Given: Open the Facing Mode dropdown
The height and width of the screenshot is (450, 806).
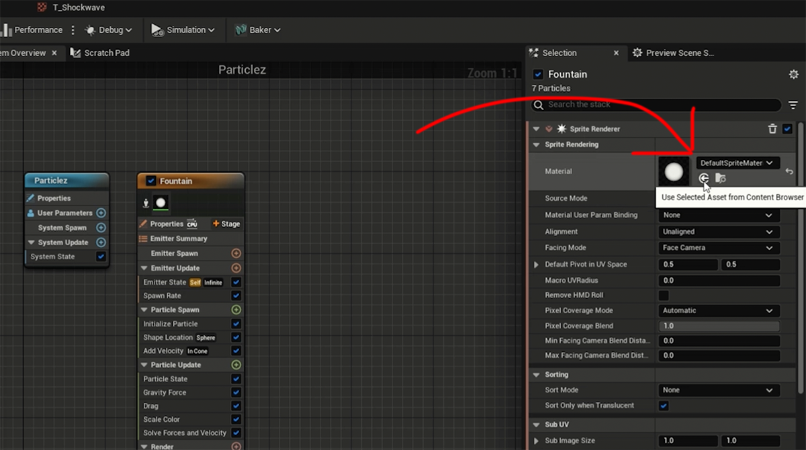Looking at the screenshot, I should pyautogui.click(x=717, y=248).
